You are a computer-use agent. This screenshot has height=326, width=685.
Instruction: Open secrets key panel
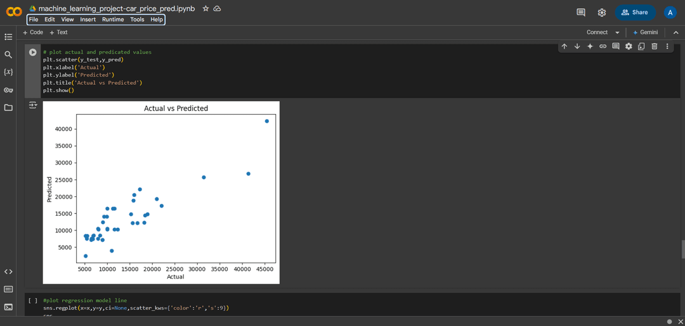click(x=8, y=90)
